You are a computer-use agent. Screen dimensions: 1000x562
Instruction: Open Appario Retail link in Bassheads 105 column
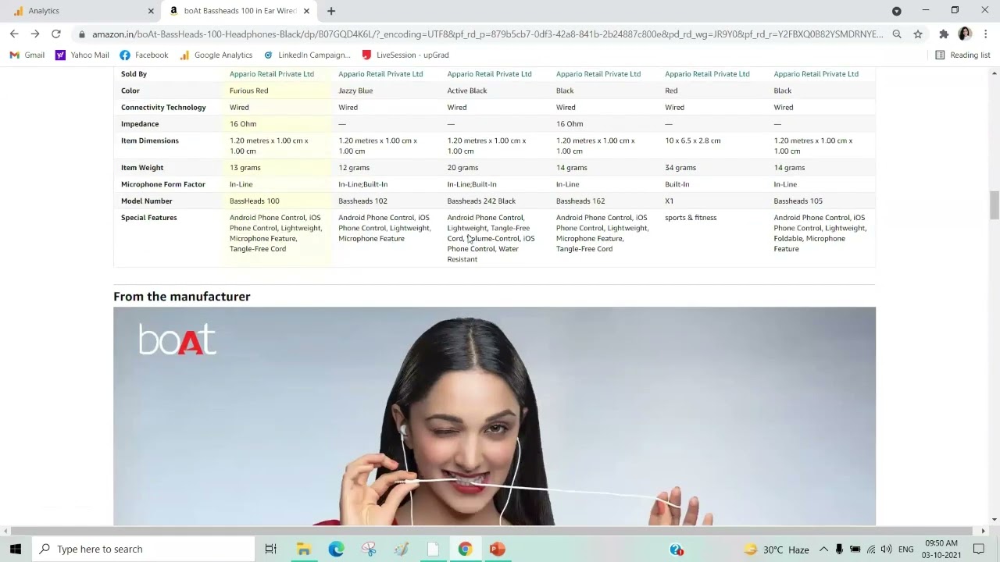pos(816,74)
